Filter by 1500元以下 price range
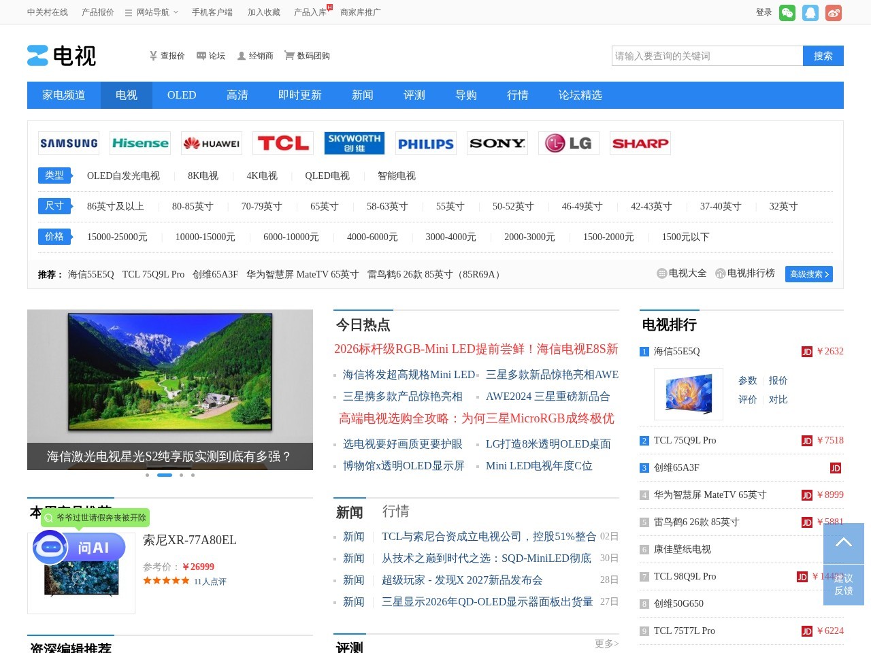Image resolution: width=871 pixels, height=653 pixels. (686, 237)
